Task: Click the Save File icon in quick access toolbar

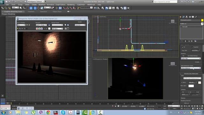Action: pos(13,1)
